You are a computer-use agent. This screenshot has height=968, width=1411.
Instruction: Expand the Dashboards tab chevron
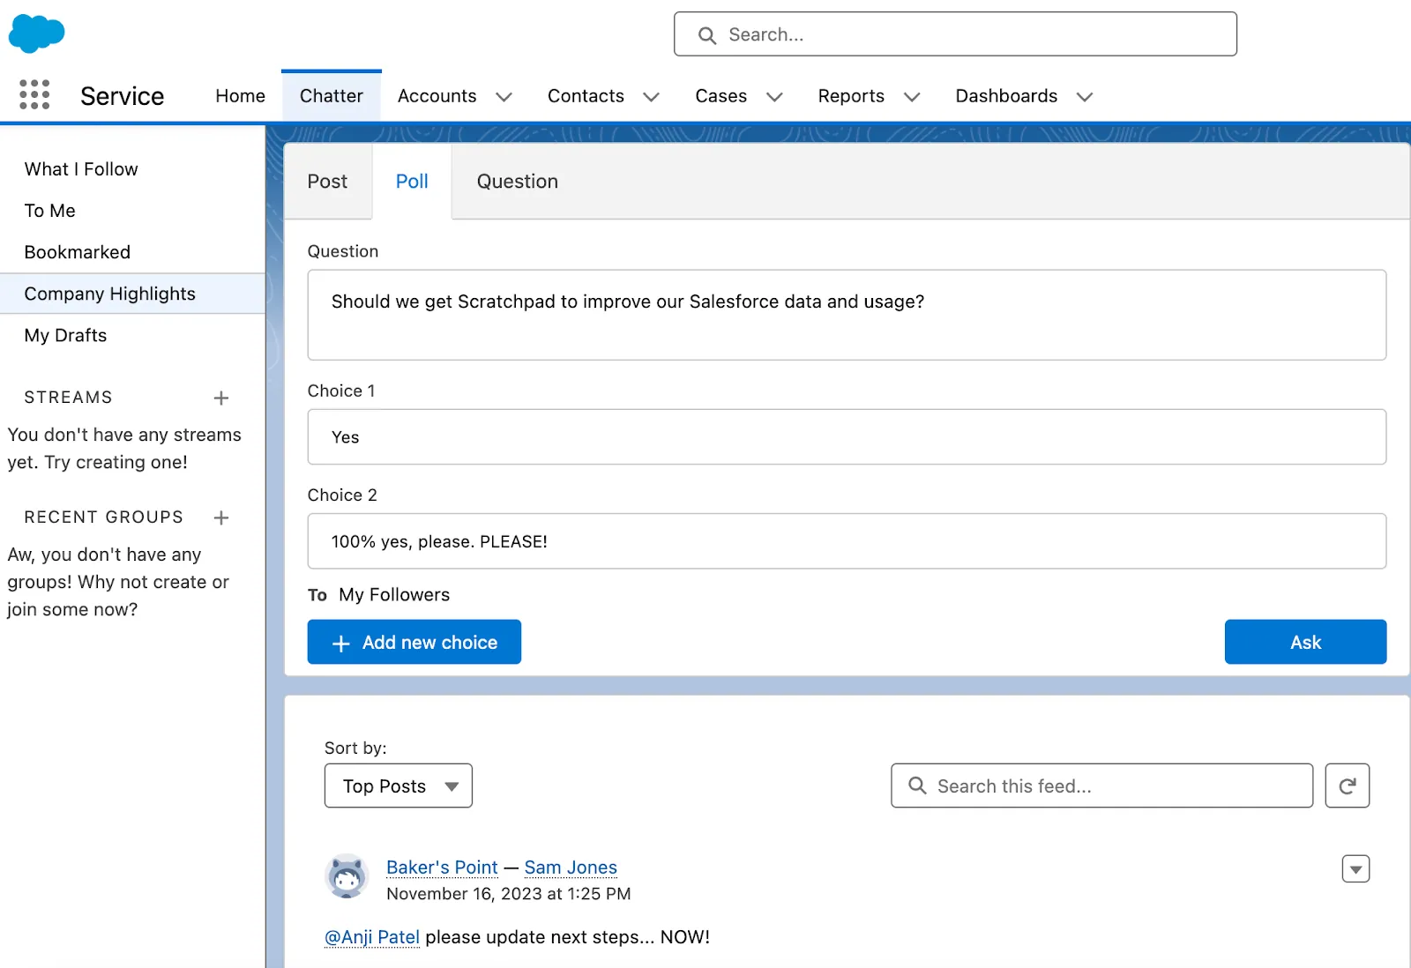pos(1085,97)
